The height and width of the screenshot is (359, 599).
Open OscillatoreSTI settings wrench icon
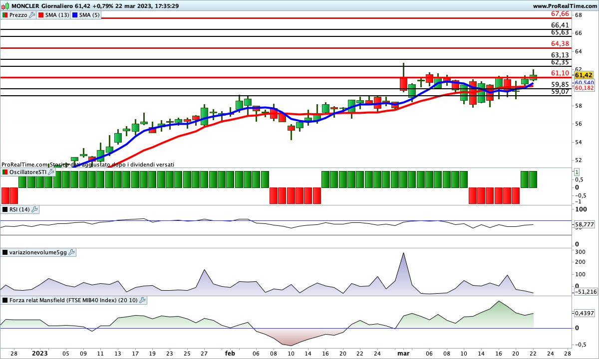point(51,172)
